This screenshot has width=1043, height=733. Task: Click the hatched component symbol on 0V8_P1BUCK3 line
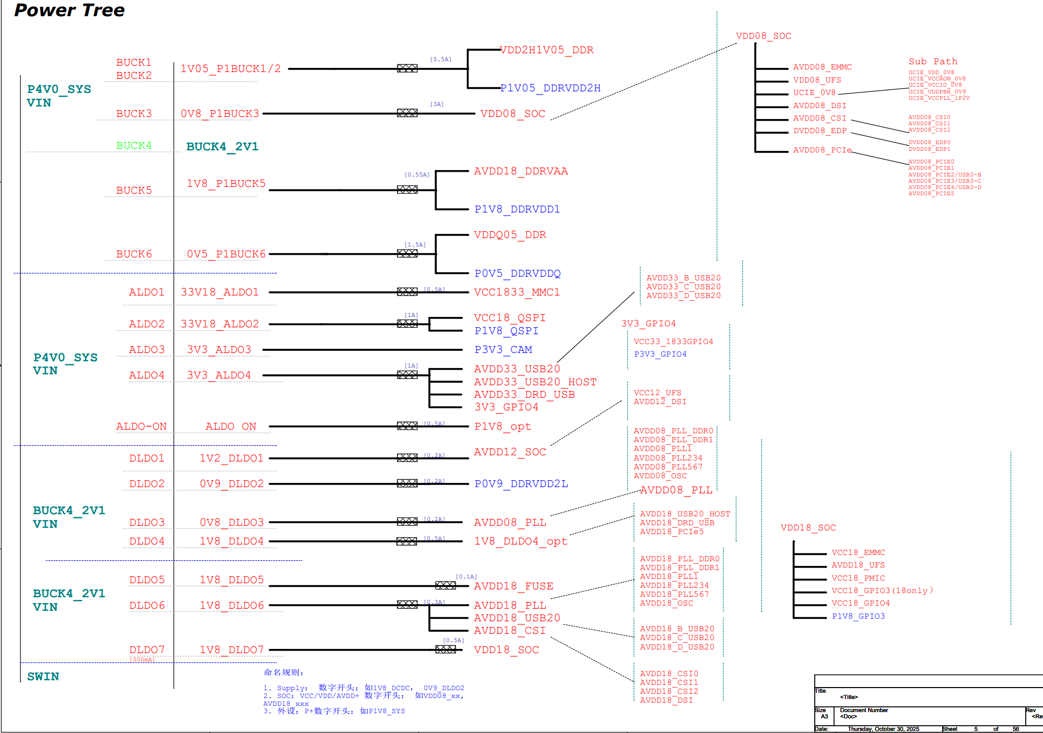tap(407, 113)
